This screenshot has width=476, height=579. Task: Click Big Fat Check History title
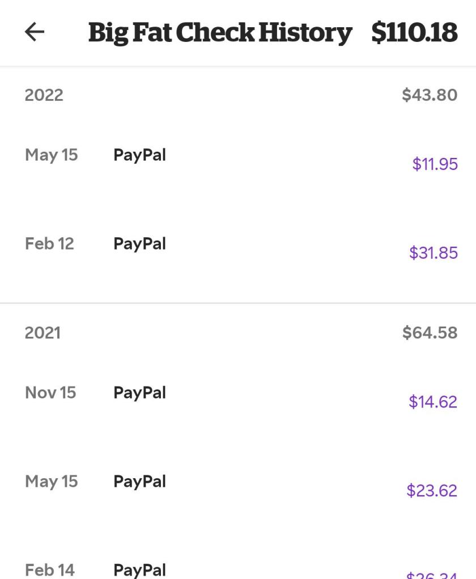click(x=220, y=33)
